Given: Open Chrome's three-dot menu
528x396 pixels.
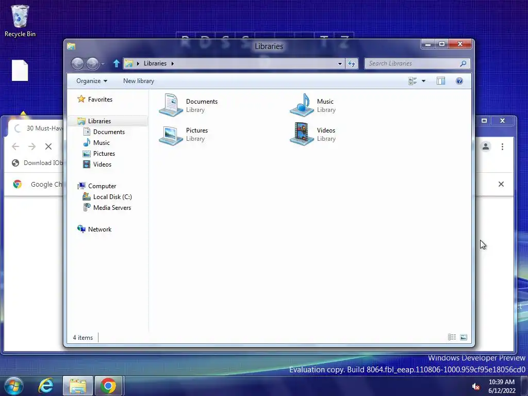Looking at the screenshot, I should (502, 146).
